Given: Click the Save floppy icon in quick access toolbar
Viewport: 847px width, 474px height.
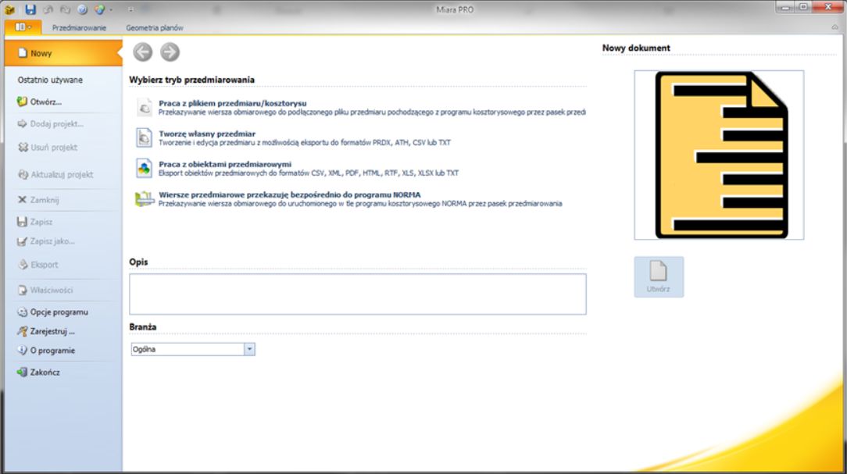Looking at the screenshot, I should click(x=30, y=9).
